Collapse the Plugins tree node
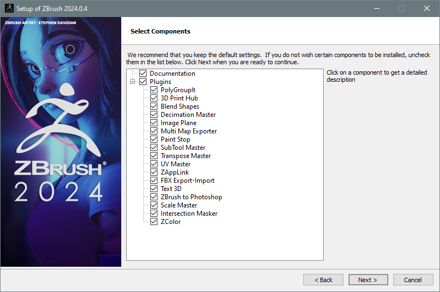This screenshot has height=292, width=440. pyautogui.click(x=132, y=82)
